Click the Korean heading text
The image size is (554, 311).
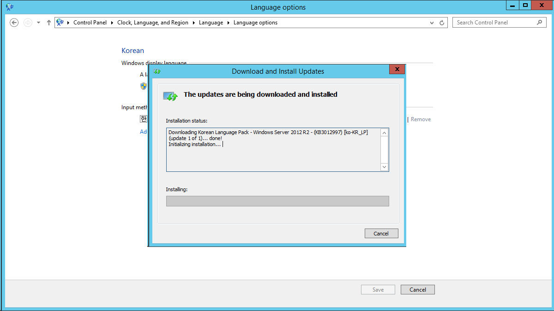tap(132, 51)
